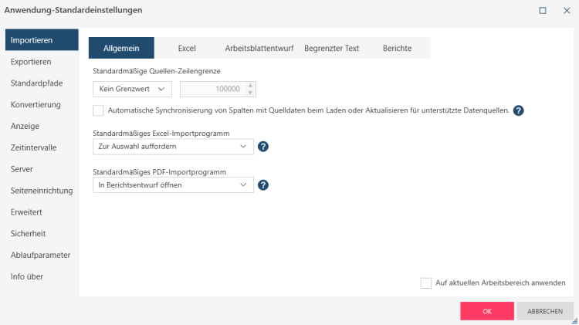Click the row limit number field
Viewport: 579px width, 325px height.
(x=212, y=89)
